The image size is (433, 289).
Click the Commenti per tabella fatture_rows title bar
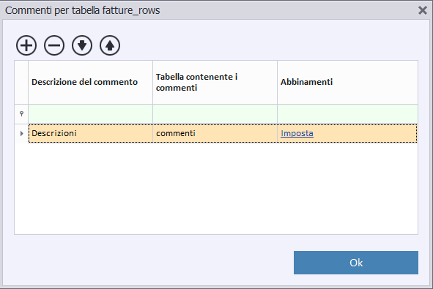tap(210, 10)
